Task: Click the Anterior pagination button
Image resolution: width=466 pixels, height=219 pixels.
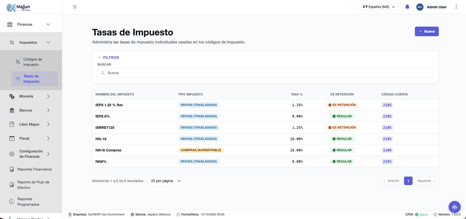Action: (x=391, y=181)
